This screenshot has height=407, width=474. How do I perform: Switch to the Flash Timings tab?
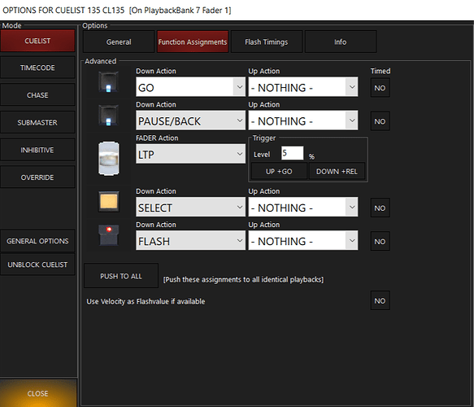click(x=267, y=42)
